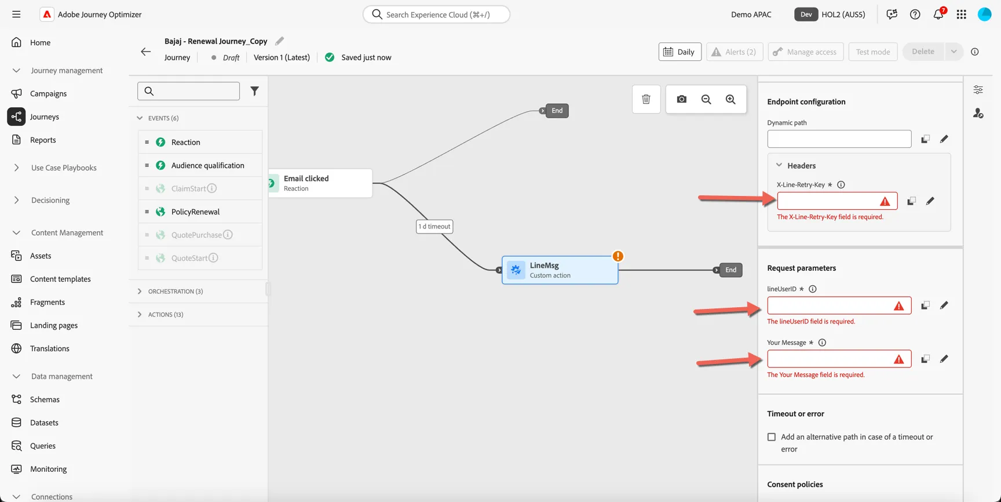This screenshot has width=1001, height=502.
Task: Zoom out the journey canvas
Action: [x=706, y=99]
